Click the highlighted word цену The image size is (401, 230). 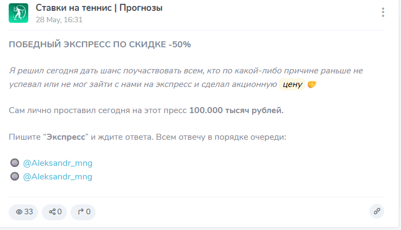click(x=292, y=84)
